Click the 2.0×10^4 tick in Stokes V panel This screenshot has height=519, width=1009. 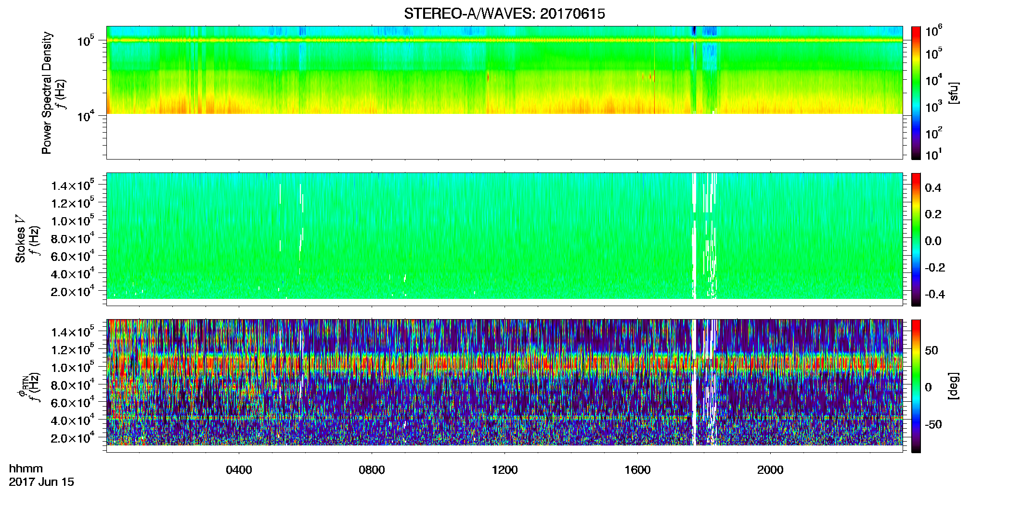pyautogui.click(x=73, y=292)
